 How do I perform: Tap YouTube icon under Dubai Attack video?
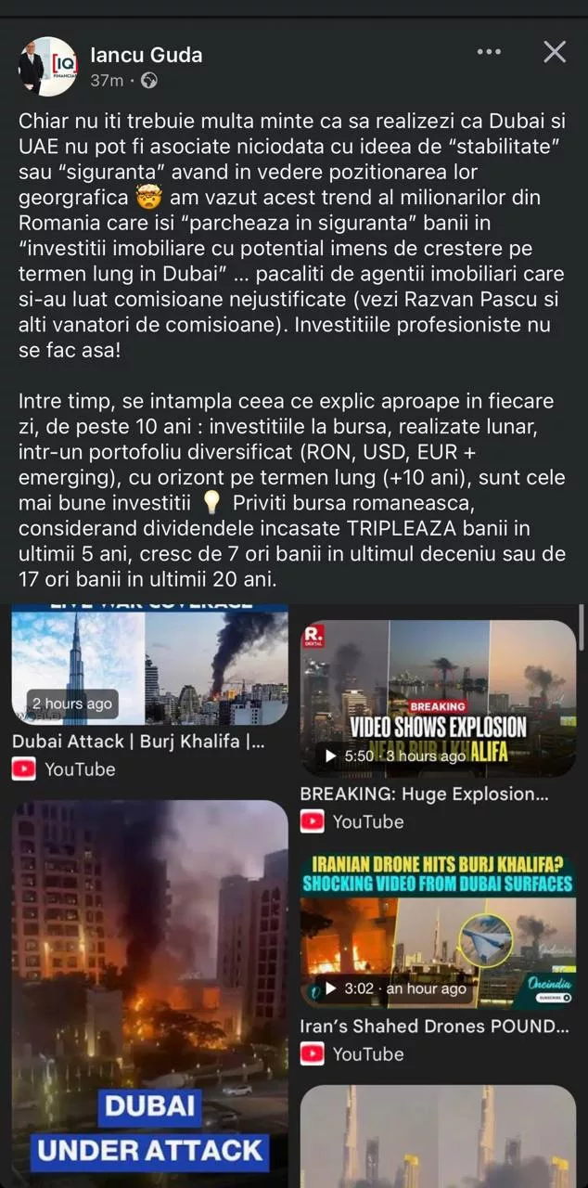point(26,769)
